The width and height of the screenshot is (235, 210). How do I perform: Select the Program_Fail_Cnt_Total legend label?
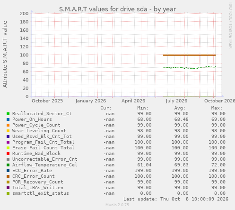[x=44, y=142]
